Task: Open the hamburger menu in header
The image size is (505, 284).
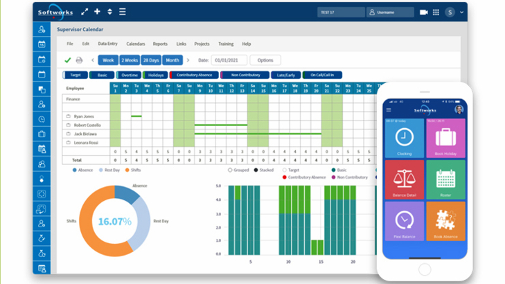Action: [x=122, y=12]
